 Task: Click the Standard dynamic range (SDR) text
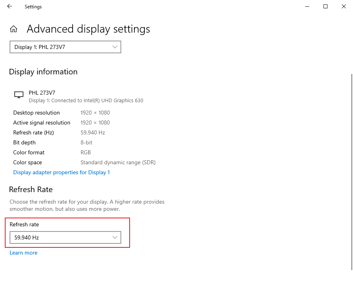[118, 162]
